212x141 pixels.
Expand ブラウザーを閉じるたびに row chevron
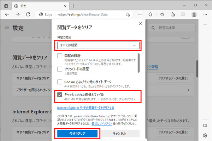pyautogui.click(x=188, y=90)
